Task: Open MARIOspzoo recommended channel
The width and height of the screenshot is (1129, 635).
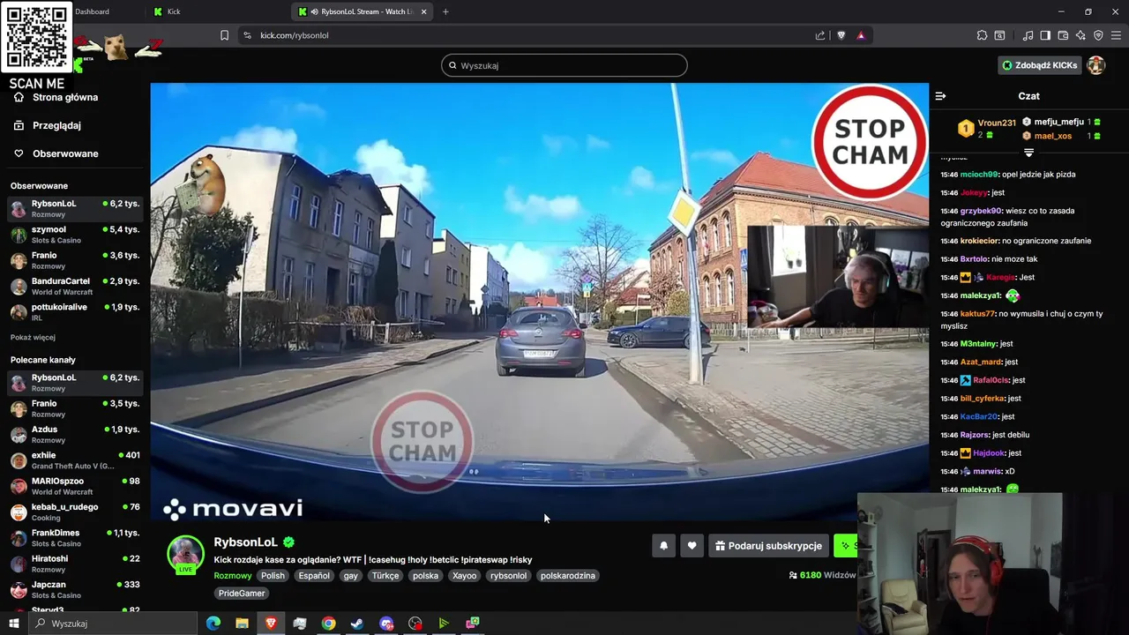Action: [x=75, y=486]
